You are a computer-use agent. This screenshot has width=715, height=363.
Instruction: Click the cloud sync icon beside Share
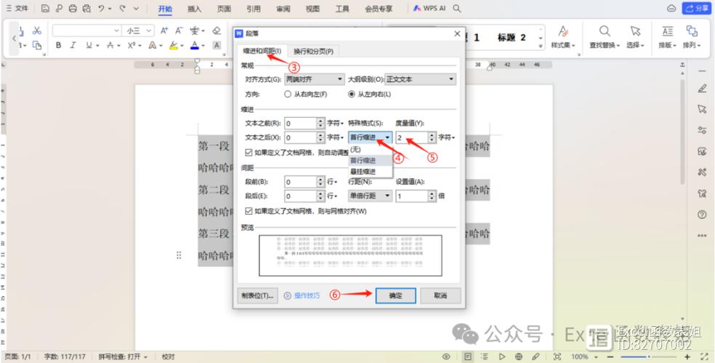click(x=671, y=8)
